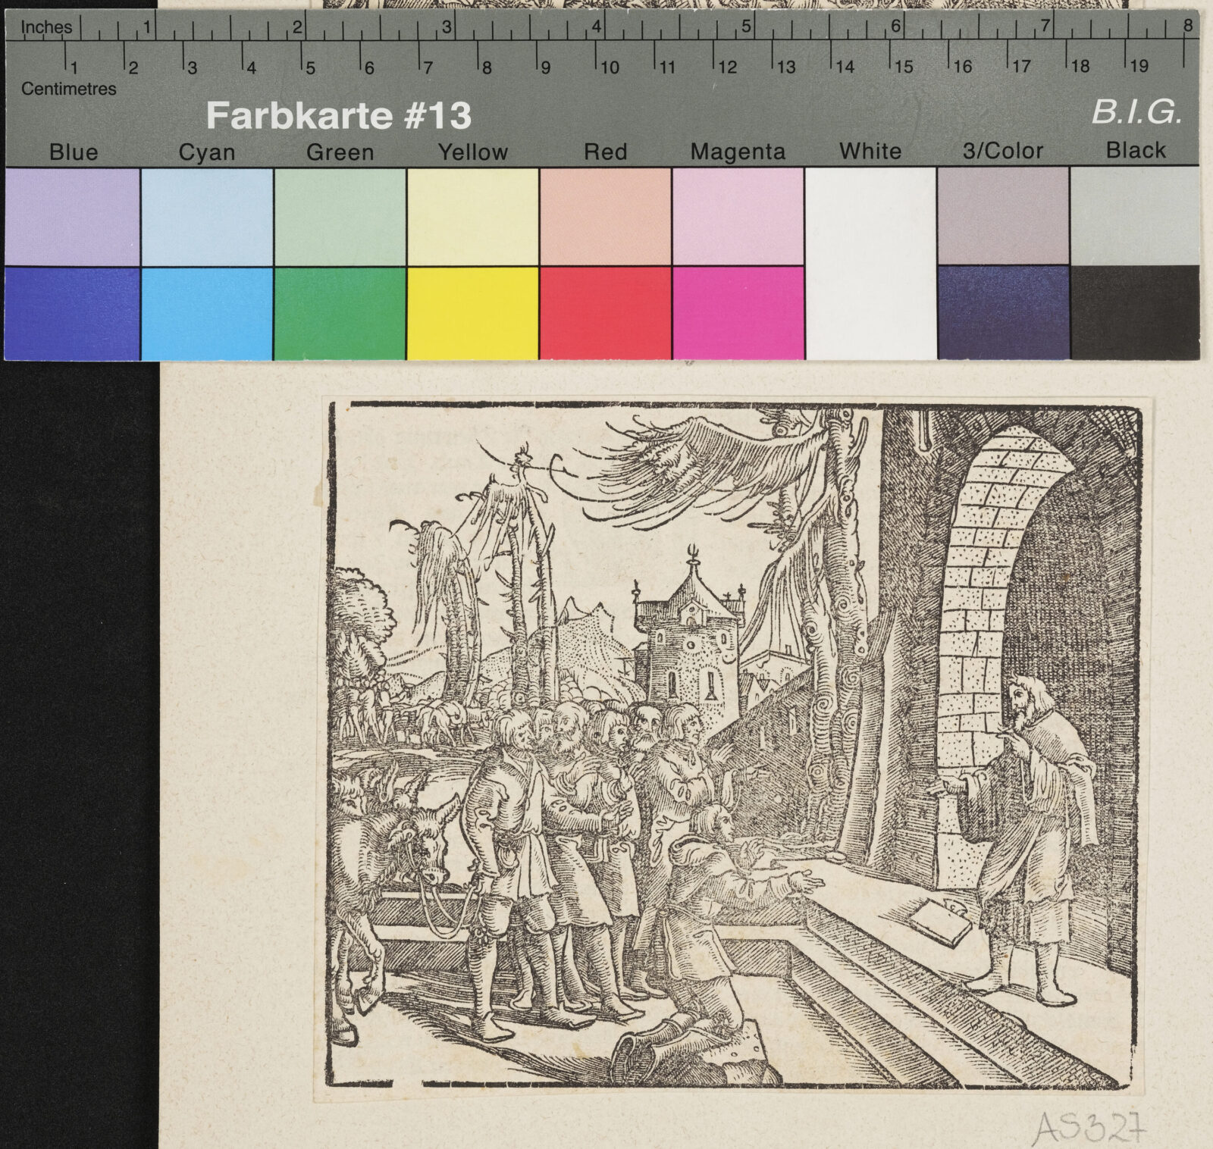
Task: Select the white swatch patch
Action: pyautogui.click(x=870, y=263)
